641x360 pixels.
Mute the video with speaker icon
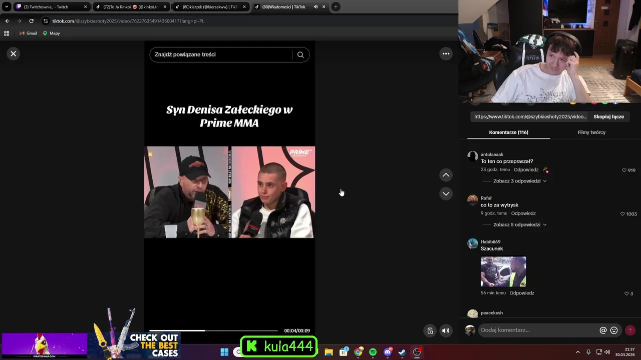click(446, 330)
